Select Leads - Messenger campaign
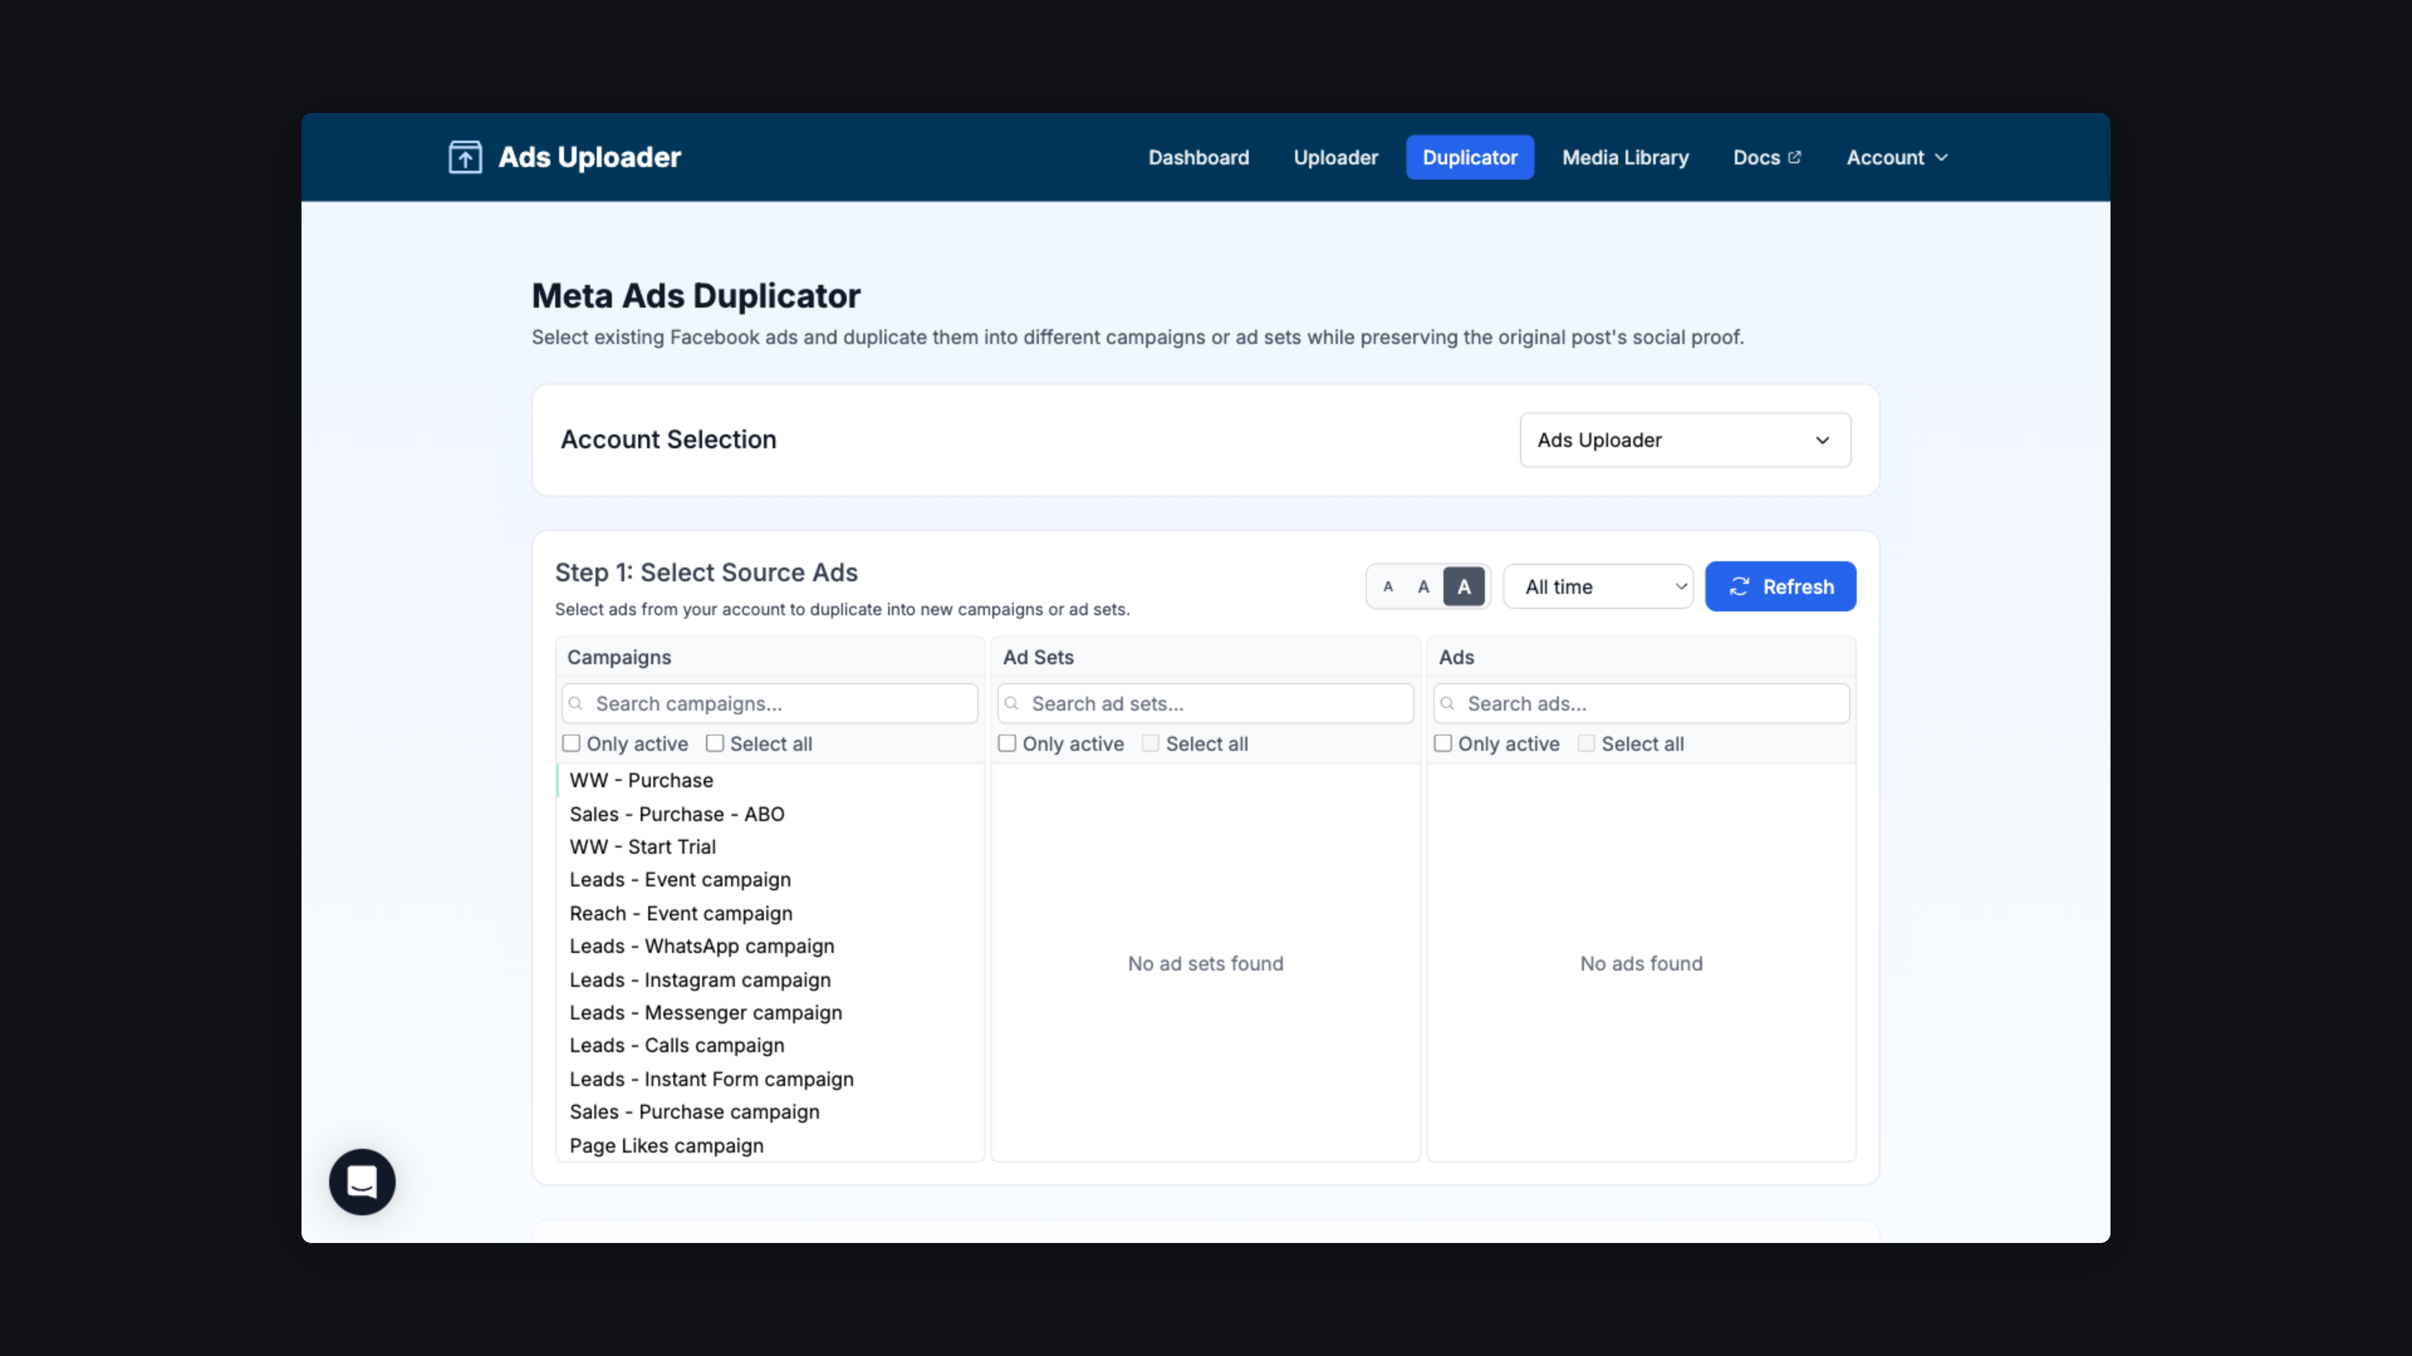Image resolution: width=2412 pixels, height=1356 pixels. [x=769, y=1013]
